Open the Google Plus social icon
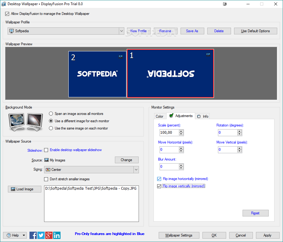The height and width of the screenshot is (242, 283). [49, 235]
